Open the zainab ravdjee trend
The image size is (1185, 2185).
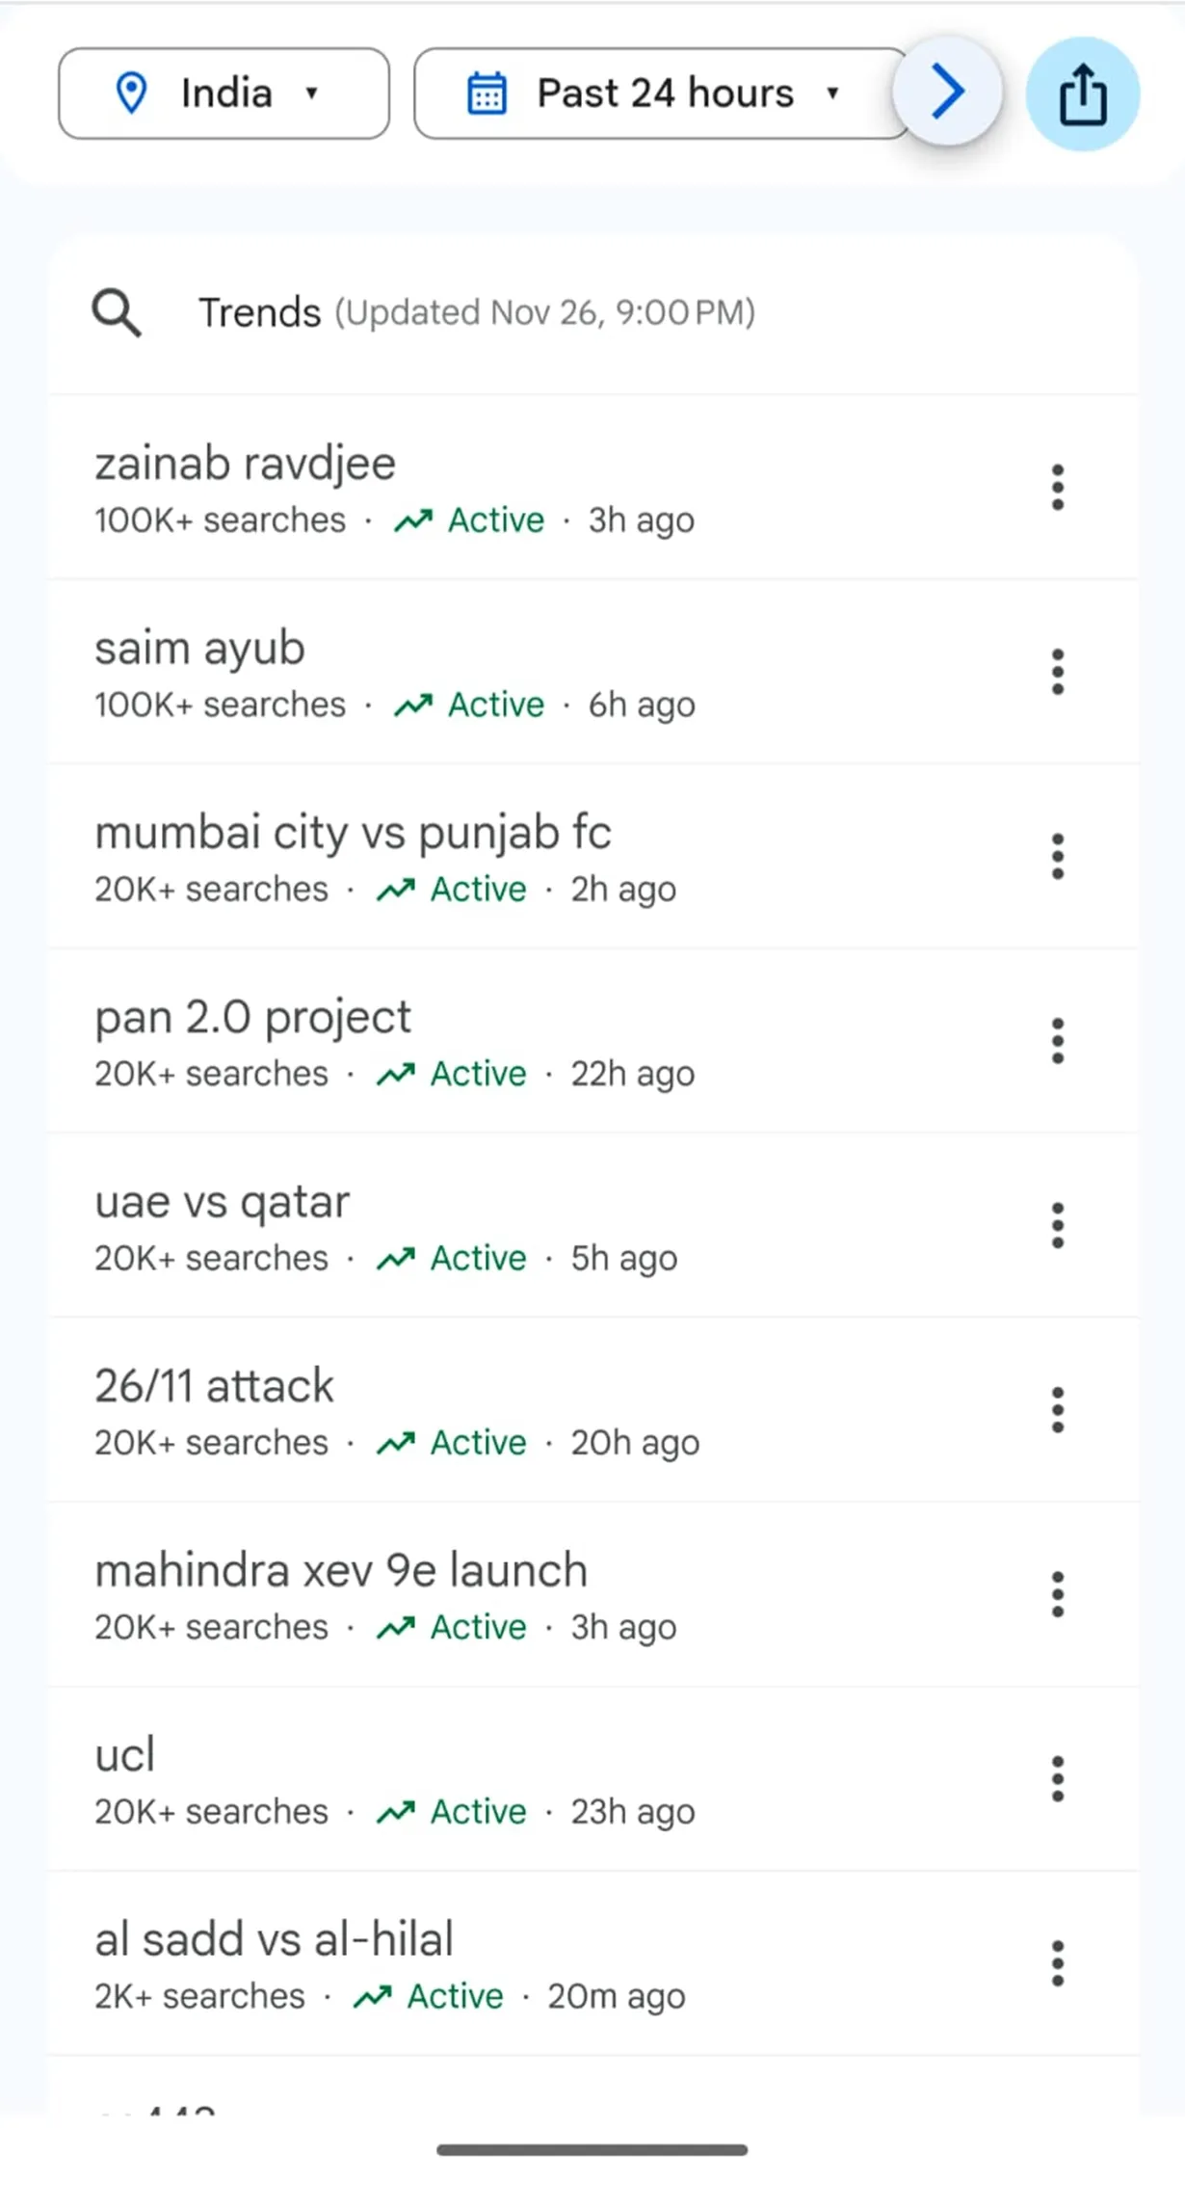tap(245, 465)
